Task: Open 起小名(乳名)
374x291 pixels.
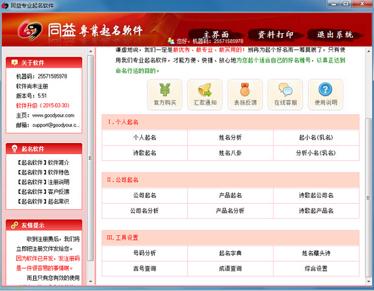Action: coord(316,138)
